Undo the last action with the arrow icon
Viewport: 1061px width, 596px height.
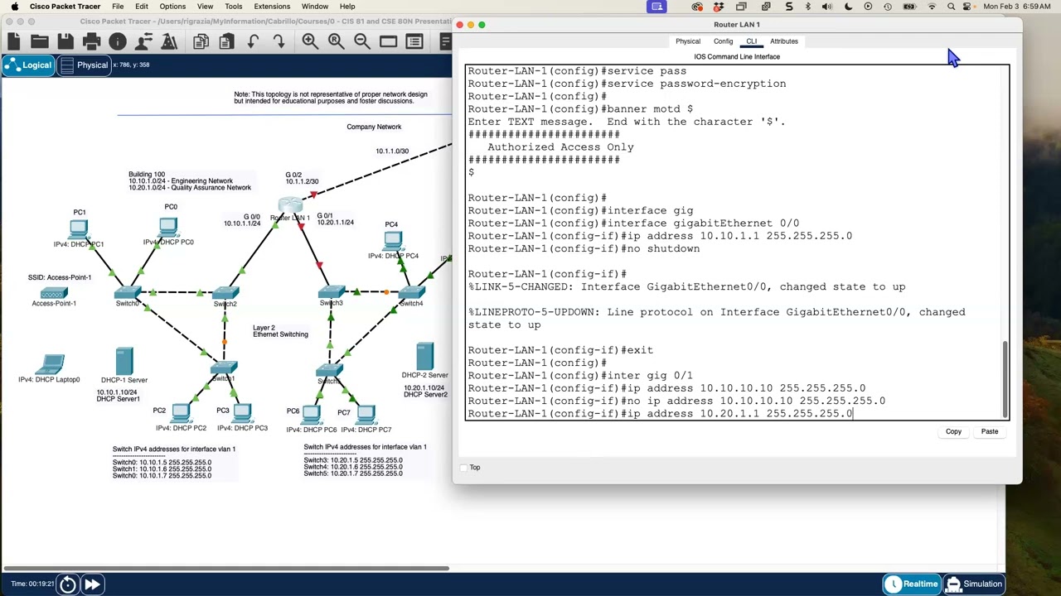tap(253, 41)
